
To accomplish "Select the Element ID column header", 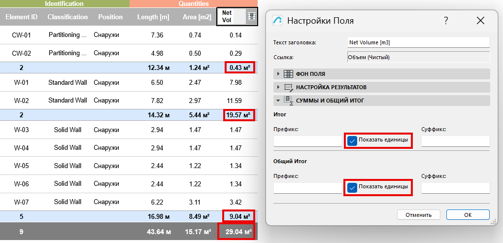I will pyautogui.click(x=22, y=17).
